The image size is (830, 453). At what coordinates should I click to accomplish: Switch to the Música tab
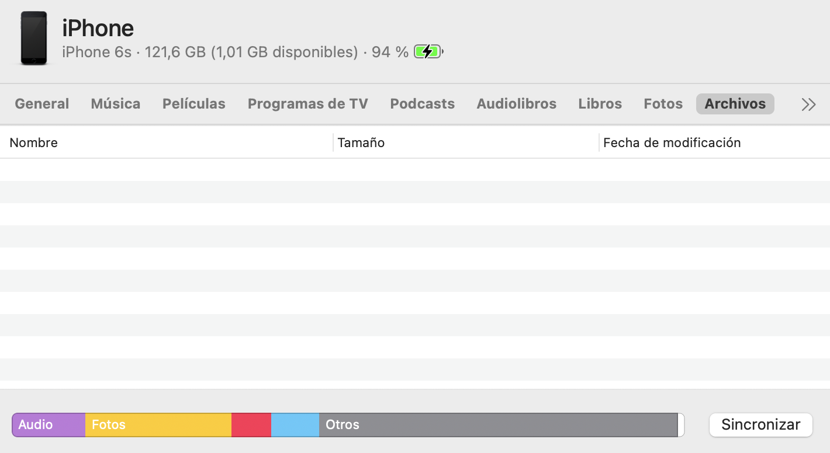click(116, 104)
